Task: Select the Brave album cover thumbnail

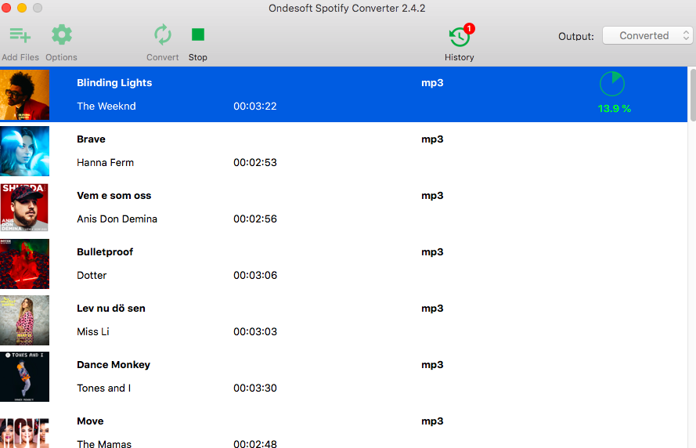Action: tap(25, 151)
